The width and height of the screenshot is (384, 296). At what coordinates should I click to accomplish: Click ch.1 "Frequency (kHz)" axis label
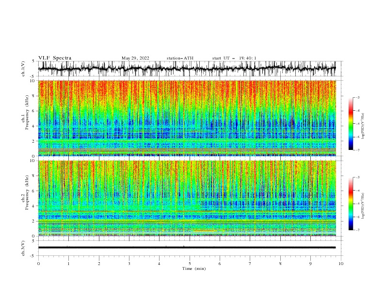click(x=27, y=113)
